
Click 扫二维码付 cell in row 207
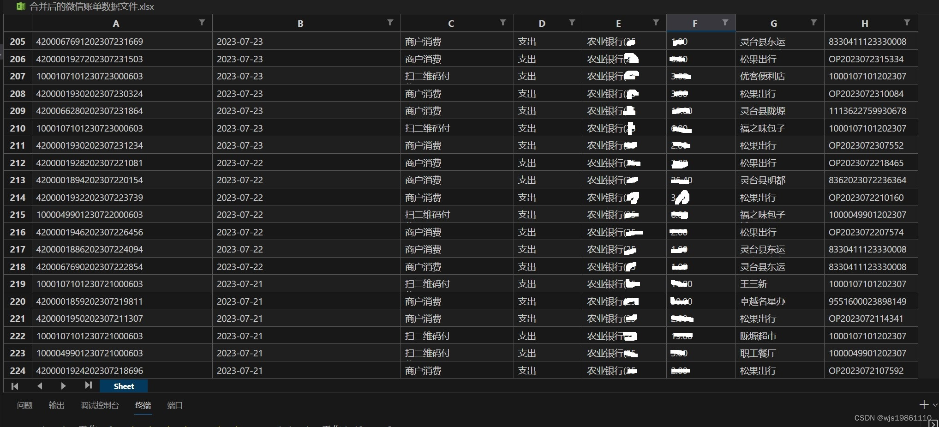(x=457, y=76)
